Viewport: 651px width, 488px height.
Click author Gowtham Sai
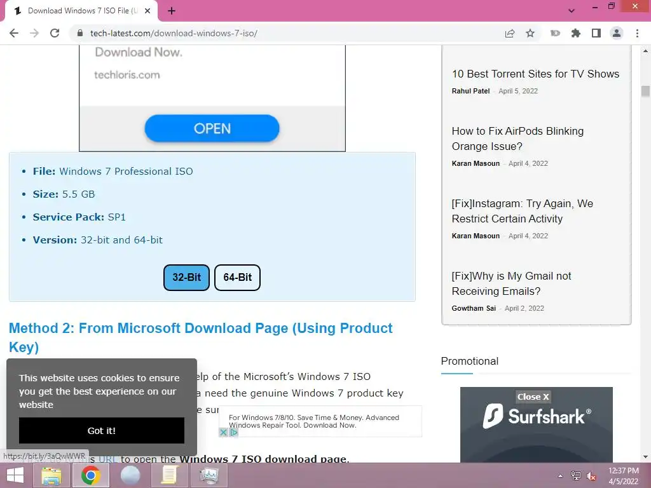(474, 308)
